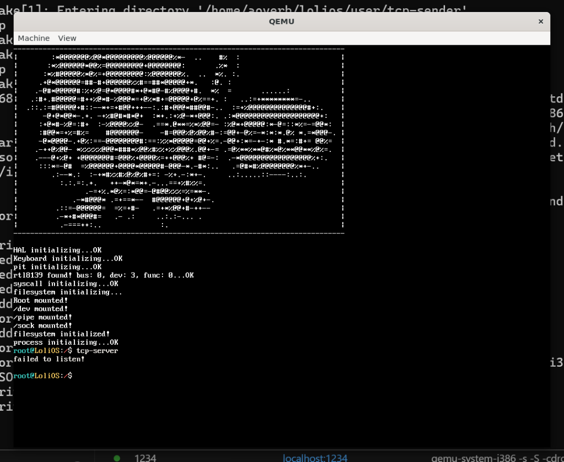Click the "failed to listen!" message

(49, 359)
